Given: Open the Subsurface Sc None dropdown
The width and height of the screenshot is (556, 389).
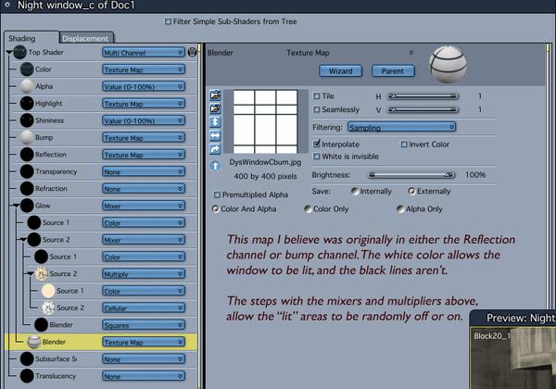Looking at the screenshot, I should [144, 358].
